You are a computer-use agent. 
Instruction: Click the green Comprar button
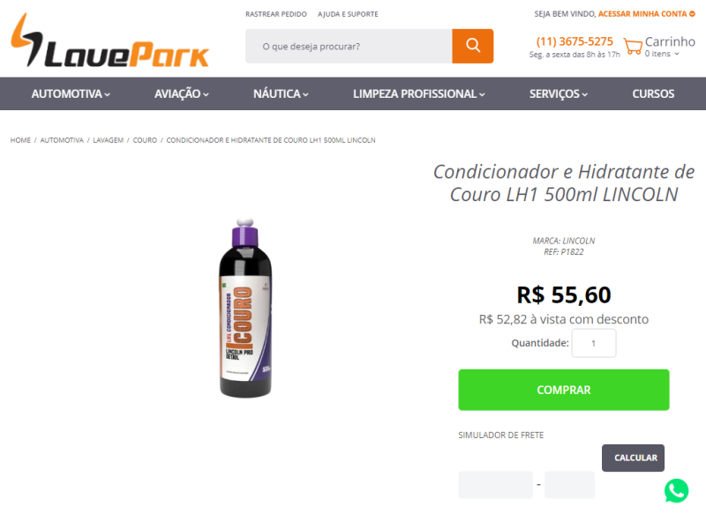point(564,390)
